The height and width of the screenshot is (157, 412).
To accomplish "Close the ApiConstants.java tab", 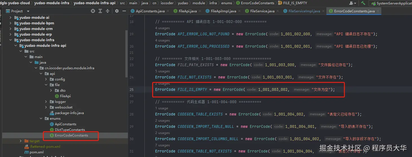I will pyautogui.click(x=167, y=11).
